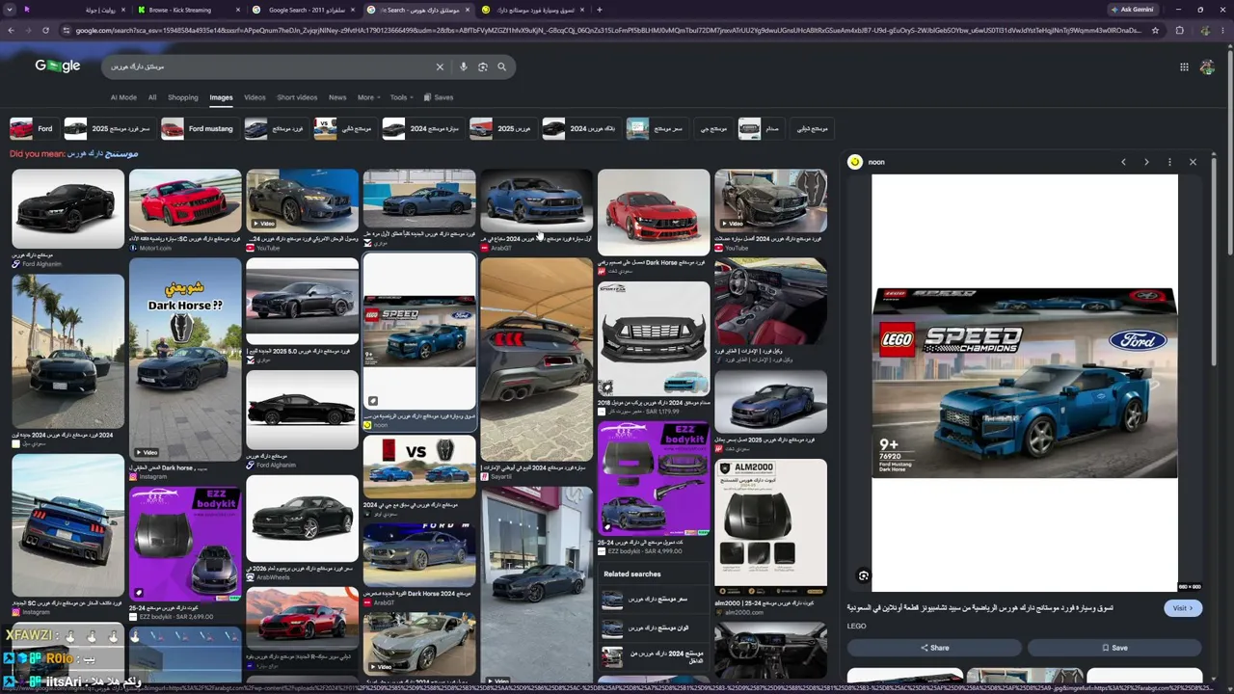Open Google Lens image search icon
Viewport: 1234px width, 694px height.
point(483,67)
